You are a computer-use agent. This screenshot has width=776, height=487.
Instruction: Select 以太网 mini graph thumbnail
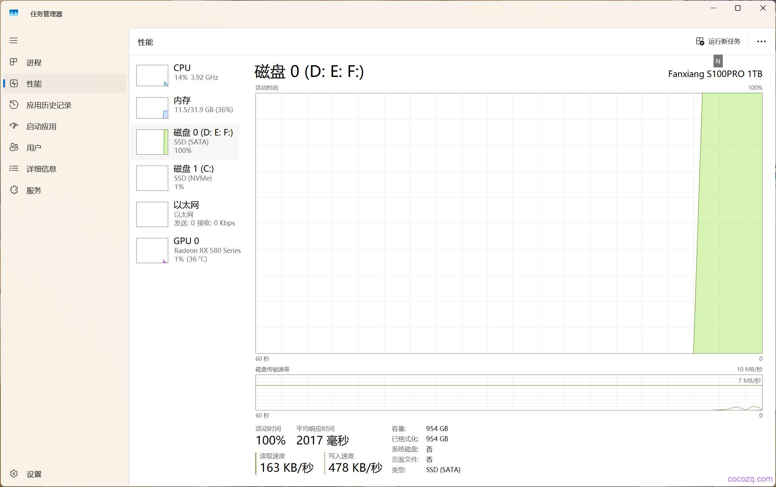[x=152, y=214]
